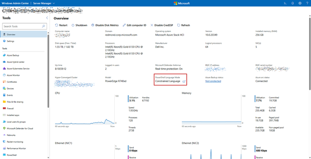311x159 pixels.
Task: Open the Not protected link
Action: (213, 81)
